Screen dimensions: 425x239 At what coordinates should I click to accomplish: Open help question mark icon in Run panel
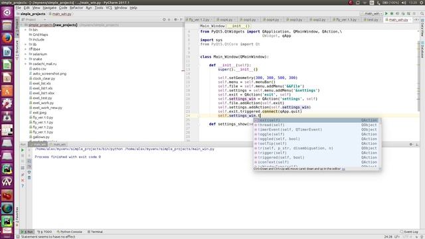tap(23, 186)
